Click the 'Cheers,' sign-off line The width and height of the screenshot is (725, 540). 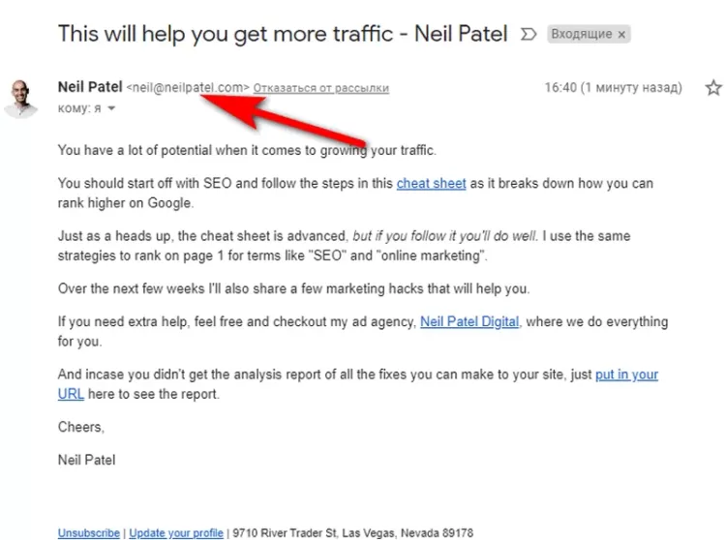80,427
